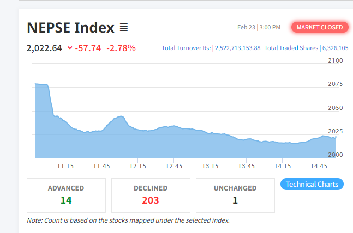Click the Feb 23 3:00 PM timestamp

pos(259,27)
